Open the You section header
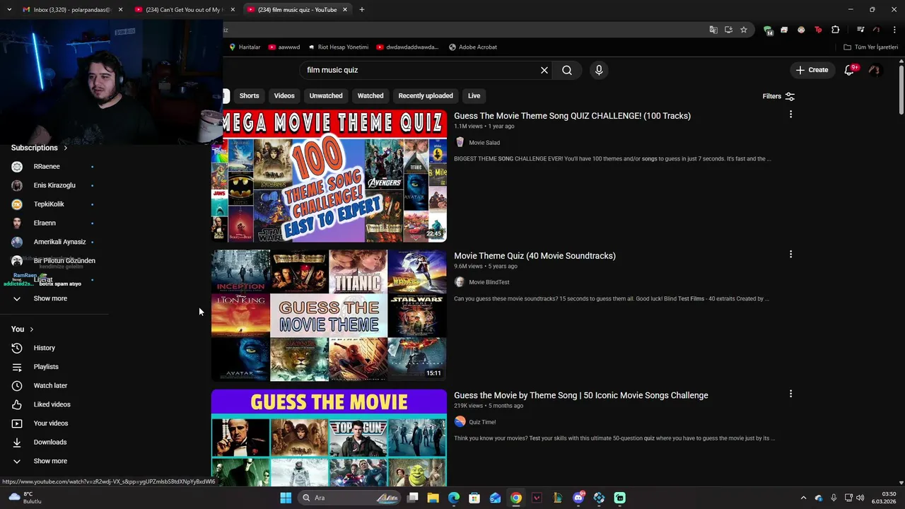The height and width of the screenshot is (509, 905). (x=23, y=329)
